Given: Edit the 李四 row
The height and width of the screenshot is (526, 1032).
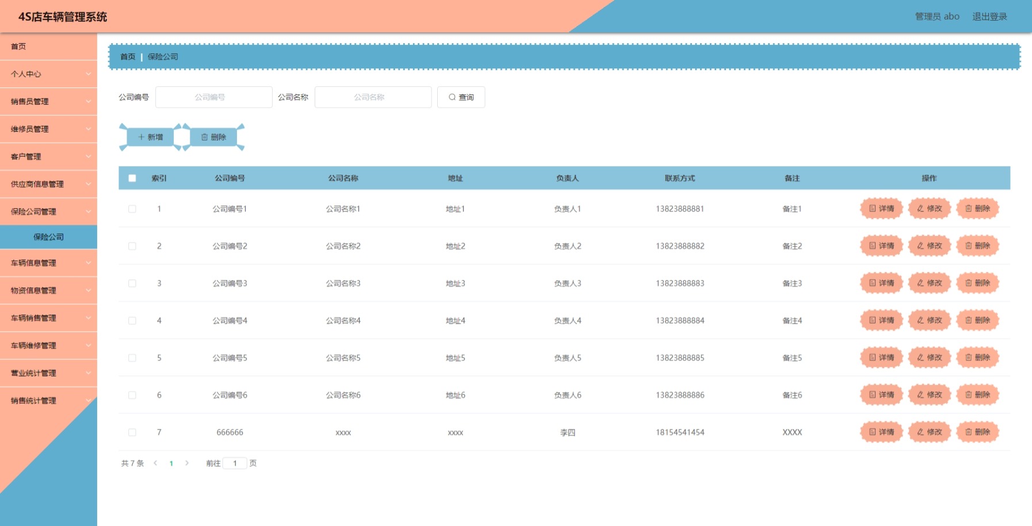Looking at the screenshot, I should pos(930,432).
